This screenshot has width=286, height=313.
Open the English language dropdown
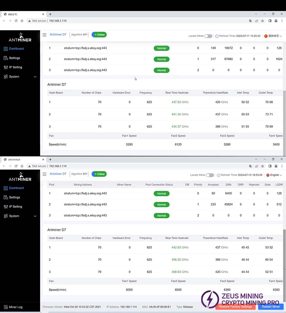[274, 175]
